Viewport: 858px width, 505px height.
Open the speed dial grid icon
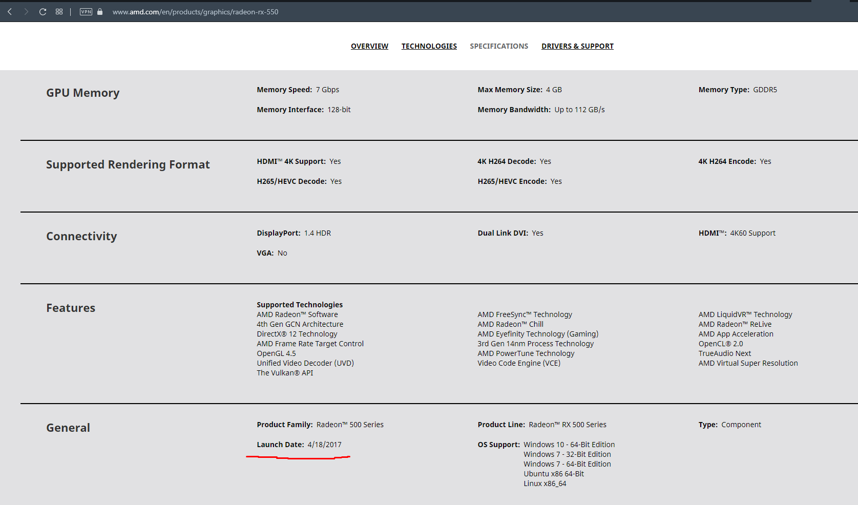pos(59,12)
